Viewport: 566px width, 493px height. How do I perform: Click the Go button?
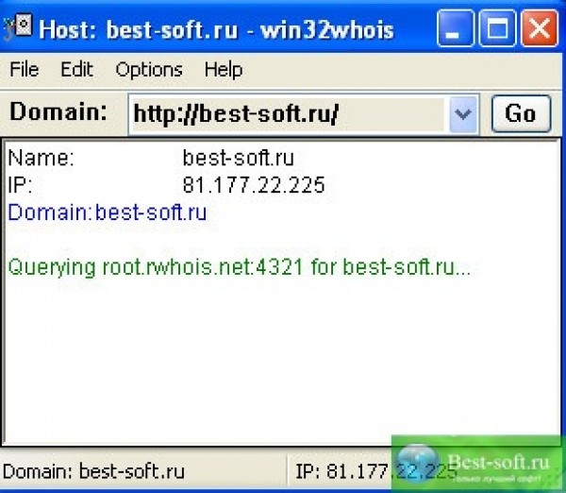click(x=521, y=114)
